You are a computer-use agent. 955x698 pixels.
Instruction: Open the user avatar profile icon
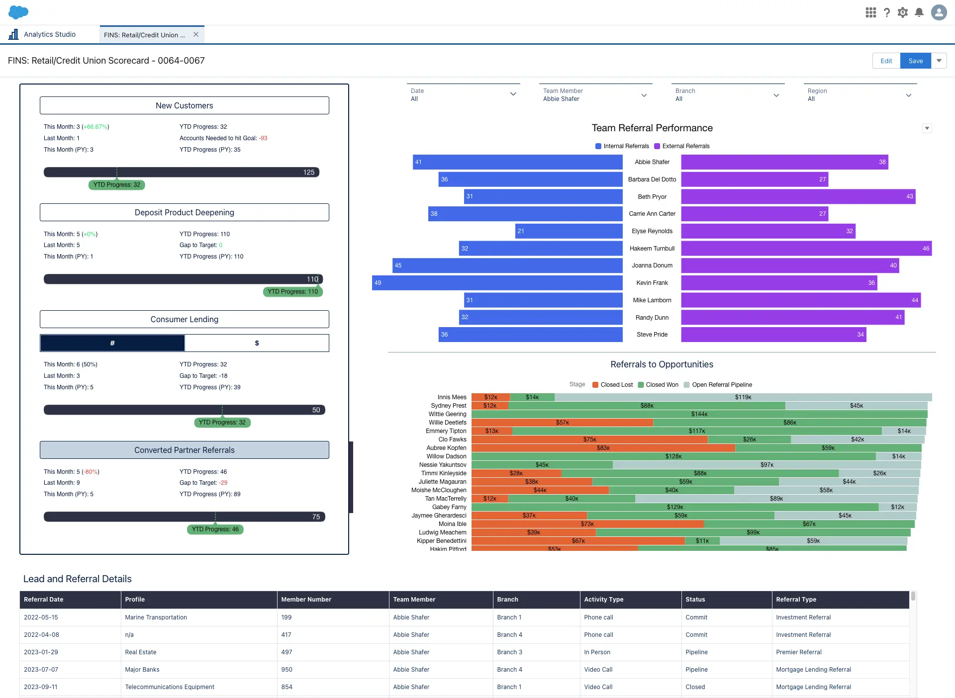[x=939, y=12]
